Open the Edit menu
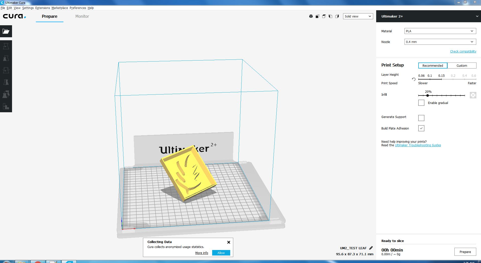 (9, 8)
